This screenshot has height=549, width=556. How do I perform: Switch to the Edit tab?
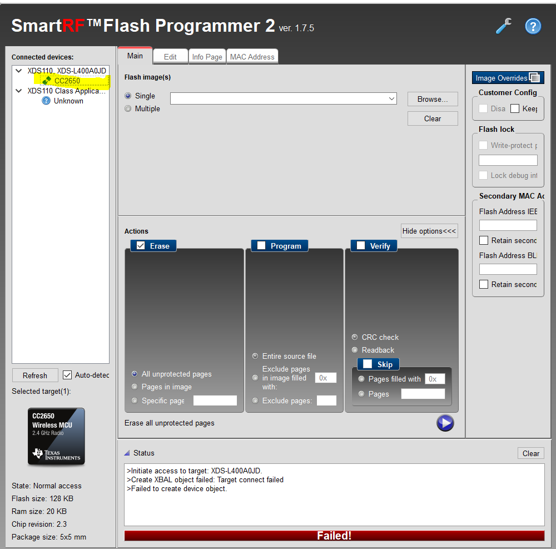coord(170,57)
